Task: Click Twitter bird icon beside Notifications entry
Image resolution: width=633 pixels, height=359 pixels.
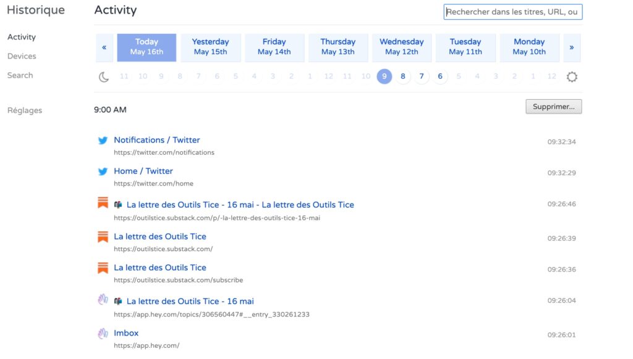Action: pyautogui.click(x=103, y=140)
